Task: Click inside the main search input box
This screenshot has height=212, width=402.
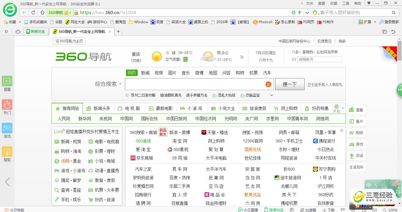Action: point(194,84)
